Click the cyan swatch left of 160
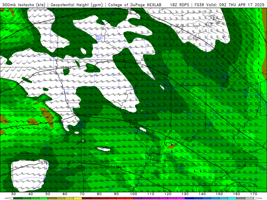 [x=232, y=198]
